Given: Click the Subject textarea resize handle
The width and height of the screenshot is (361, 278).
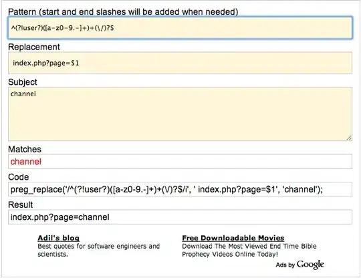Looking at the screenshot, I should [x=349, y=138].
